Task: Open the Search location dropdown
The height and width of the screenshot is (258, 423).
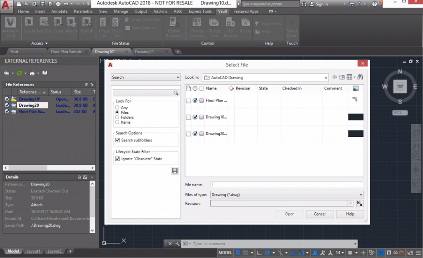Action: 146,77
